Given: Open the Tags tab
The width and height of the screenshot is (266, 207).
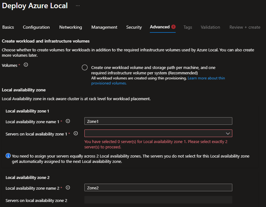Looking at the screenshot, I should [188, 27].
